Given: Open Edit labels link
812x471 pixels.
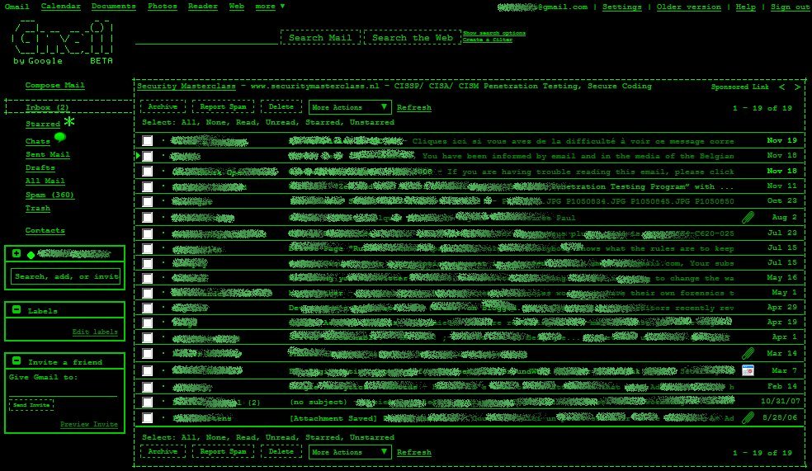Looking at the screenshot, I should (95, 332).
